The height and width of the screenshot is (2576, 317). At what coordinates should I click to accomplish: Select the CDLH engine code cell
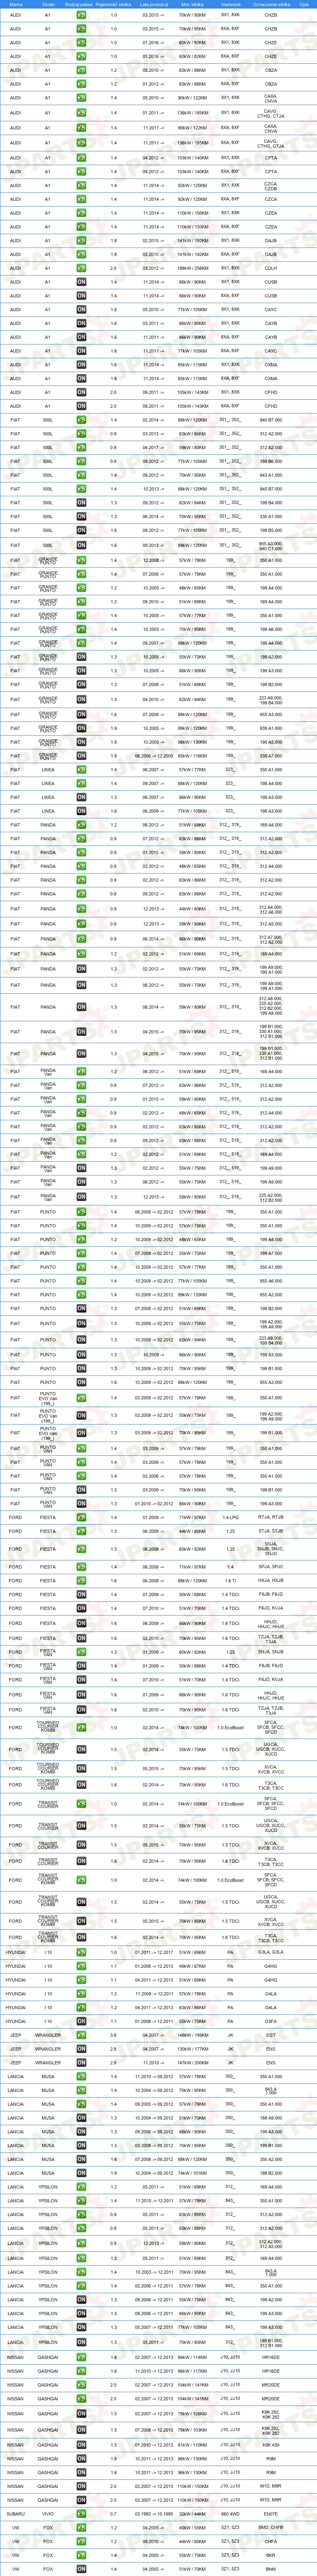click(x=271, y=269)
